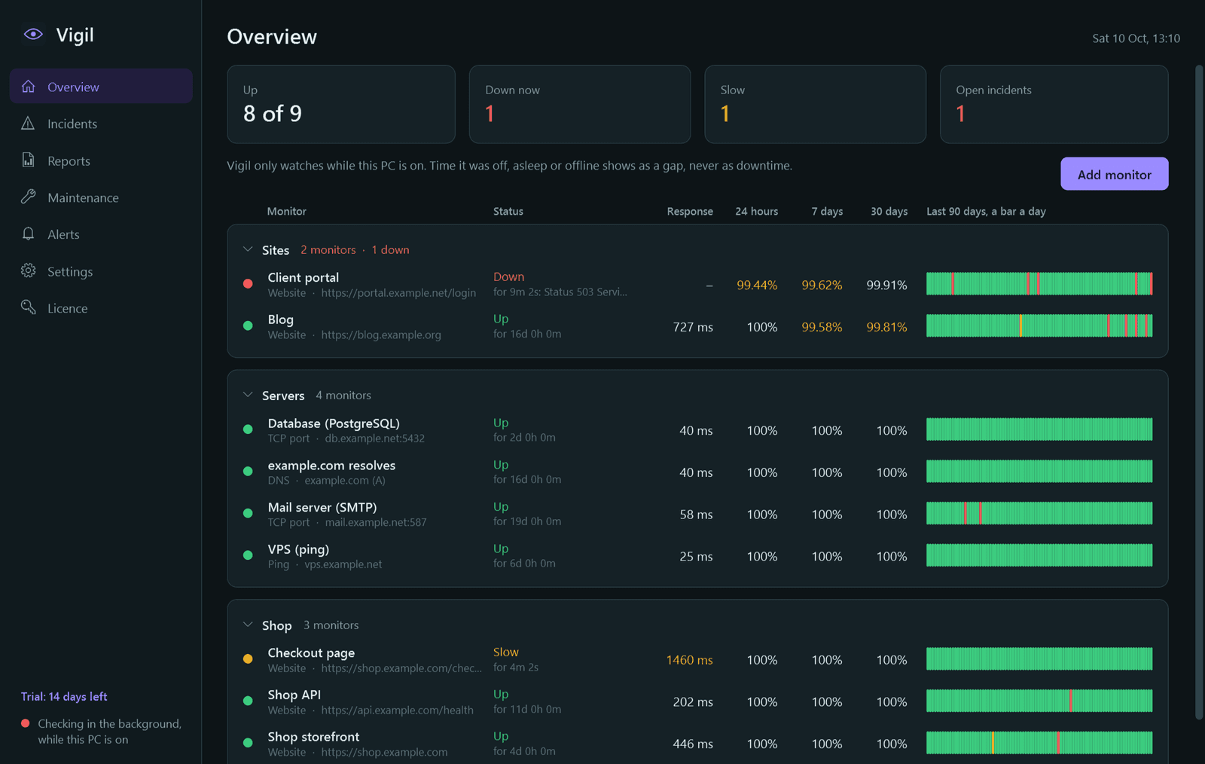This screenshot has width=1205, height=764.
Task: Click the green status dot for Mail server (SMTP)
Action: [248, 514]
